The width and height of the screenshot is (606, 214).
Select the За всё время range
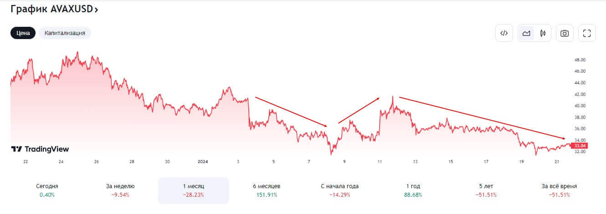(x=559, y=190)
